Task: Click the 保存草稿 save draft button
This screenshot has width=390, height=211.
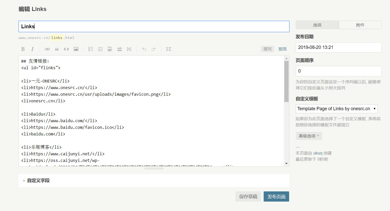Action: (x=248, y=196)
